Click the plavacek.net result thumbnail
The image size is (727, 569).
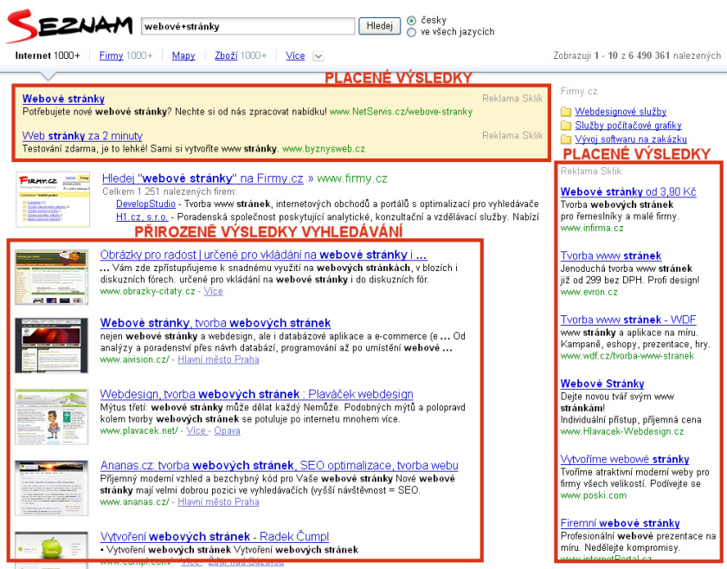[x=51, y=417]
